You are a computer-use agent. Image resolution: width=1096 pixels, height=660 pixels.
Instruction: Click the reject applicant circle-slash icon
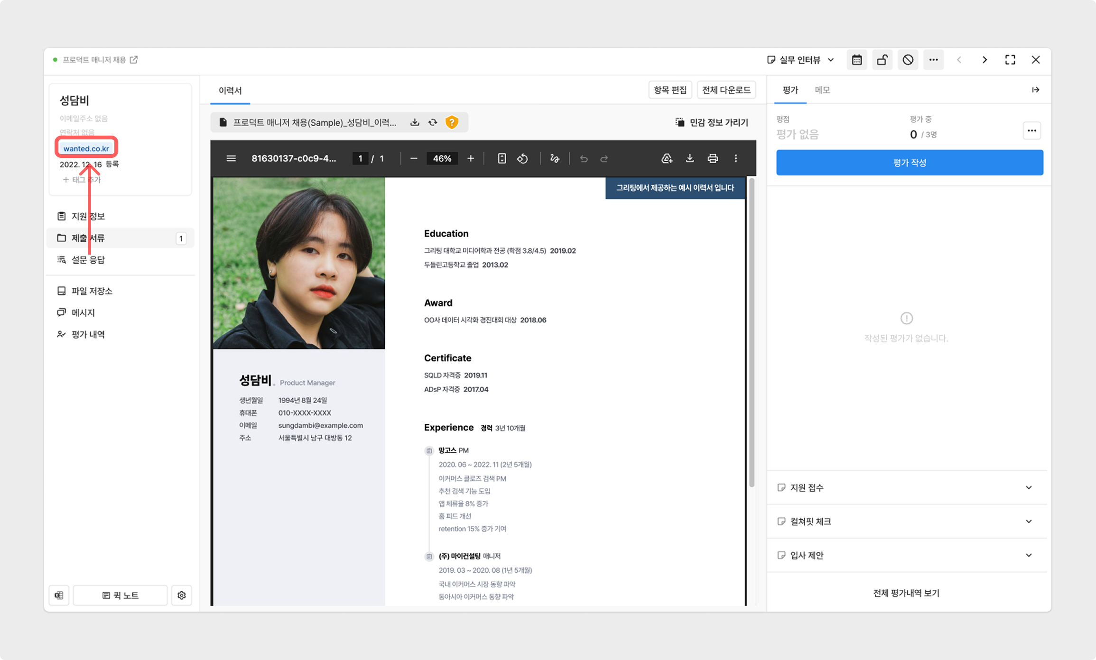[908, 60]
